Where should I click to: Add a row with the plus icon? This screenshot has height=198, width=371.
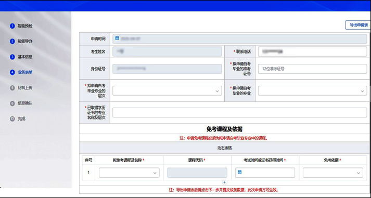(x=224, y=182)
